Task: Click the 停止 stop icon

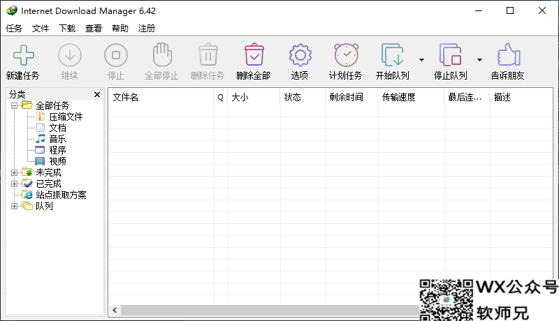Action: tap(116, 55)
